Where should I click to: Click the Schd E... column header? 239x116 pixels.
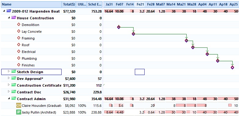(95, 4)
